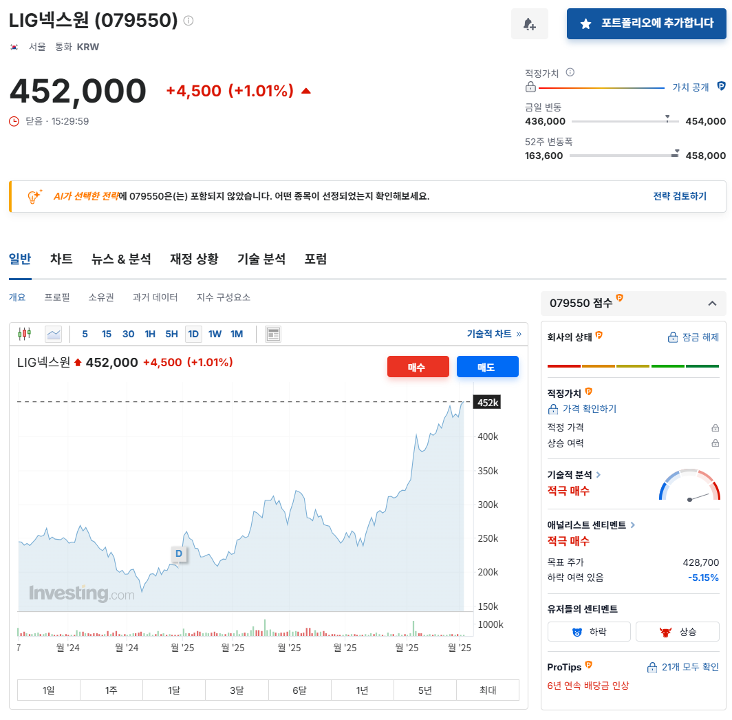Vote bearish with the 하락 button
This screenshot has height=720, width=732.
[589, 632]
